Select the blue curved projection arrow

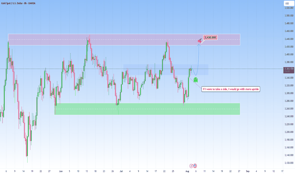point(198,62)
